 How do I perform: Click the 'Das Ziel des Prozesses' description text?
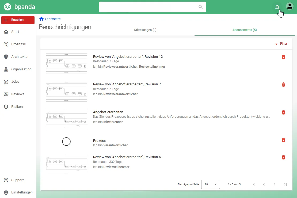181,117
